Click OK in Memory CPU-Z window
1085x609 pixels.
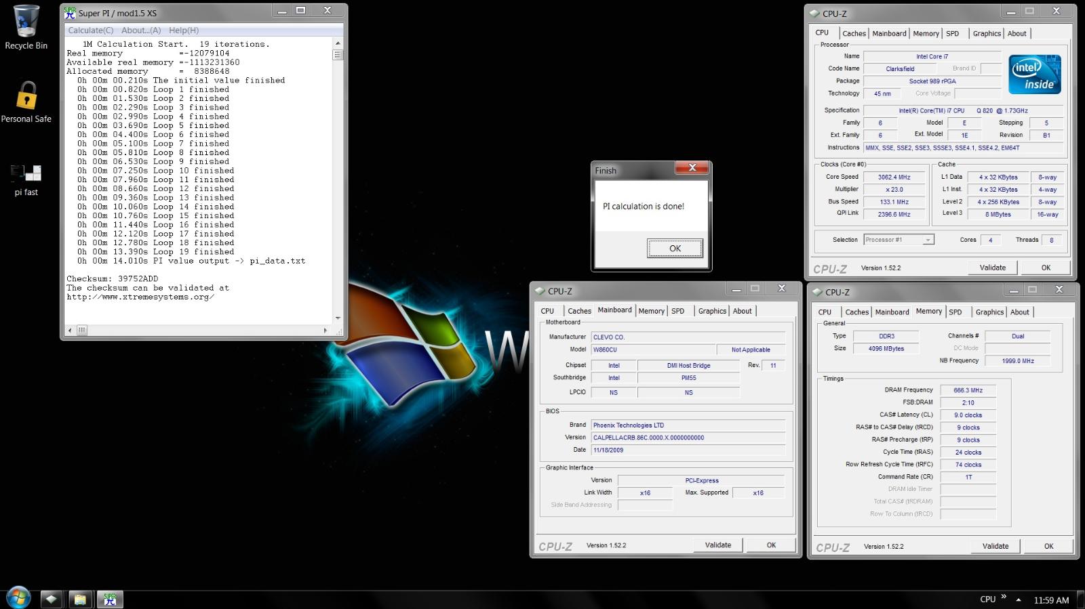coord(1048,546)
